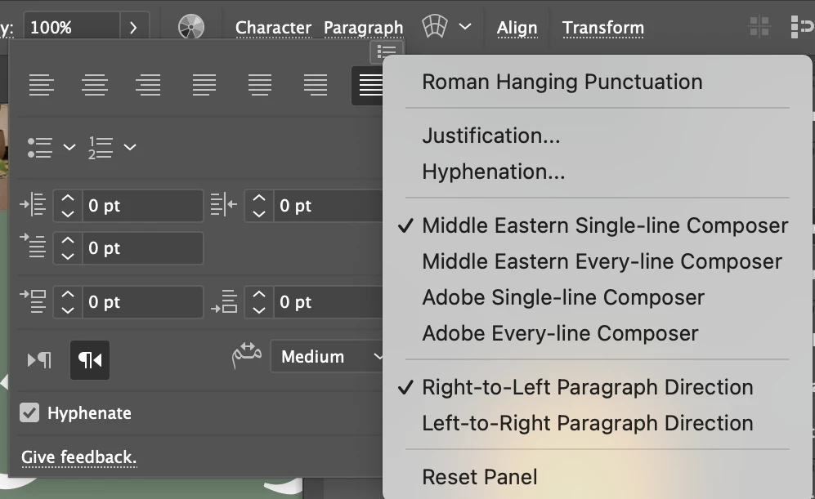Select the align left paragraph icon

click(42, 84)
